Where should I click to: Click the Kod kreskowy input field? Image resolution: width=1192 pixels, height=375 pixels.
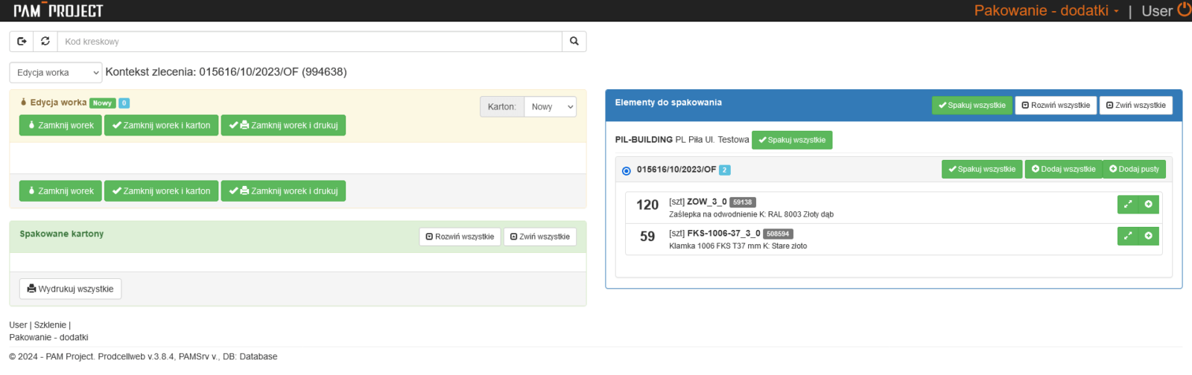(310, 42)
